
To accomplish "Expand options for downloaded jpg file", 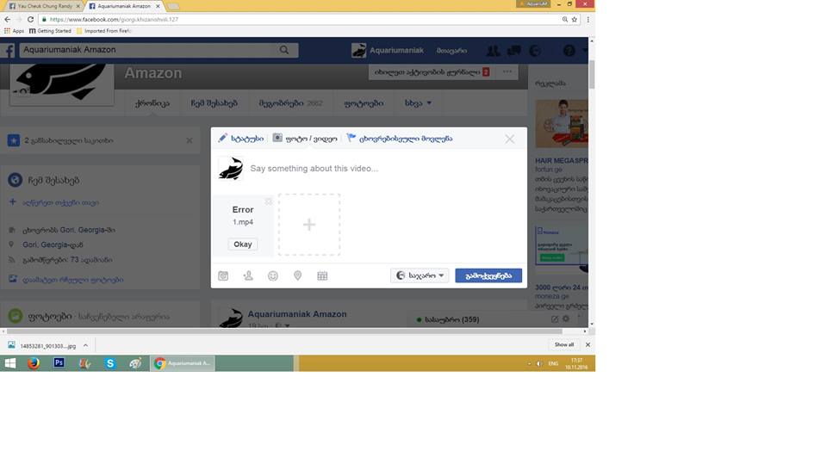I will [85, 345].
